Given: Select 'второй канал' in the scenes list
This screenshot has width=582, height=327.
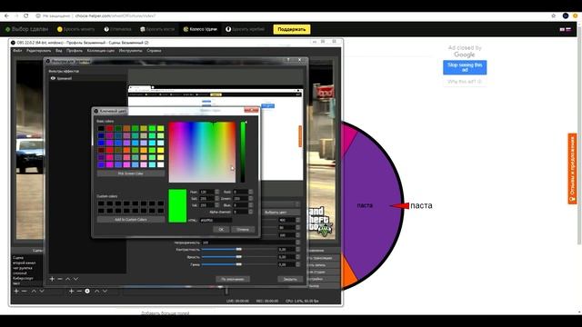Looking at the screenshot, I should 25,263.
